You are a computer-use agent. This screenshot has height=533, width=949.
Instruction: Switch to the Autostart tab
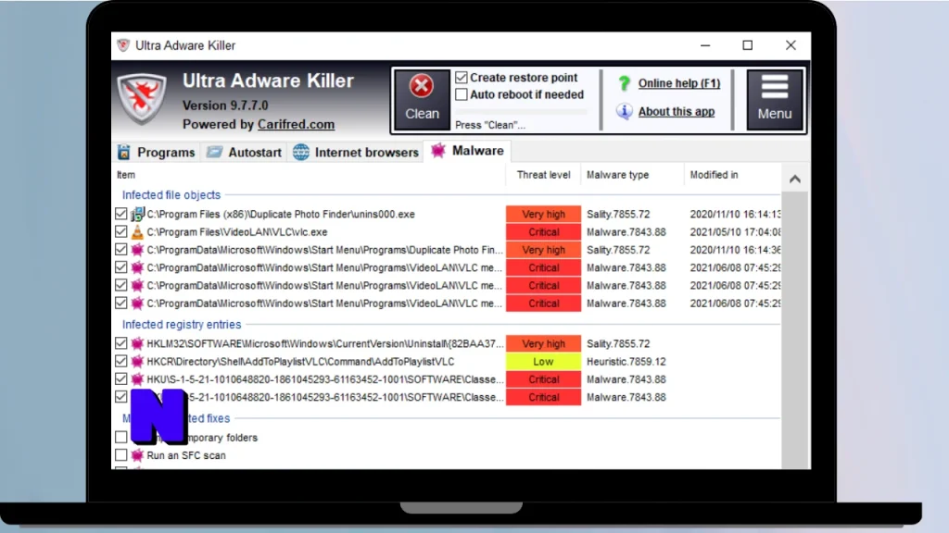click(244, 153)
